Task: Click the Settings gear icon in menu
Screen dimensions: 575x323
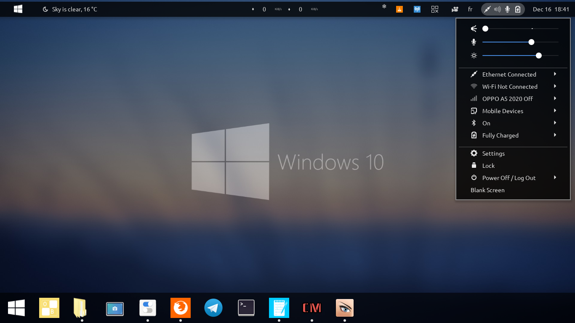Action: pos(474,154)
